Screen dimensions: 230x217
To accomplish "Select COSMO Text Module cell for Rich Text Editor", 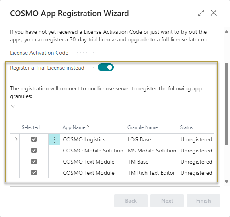I will tap(93, 173).
